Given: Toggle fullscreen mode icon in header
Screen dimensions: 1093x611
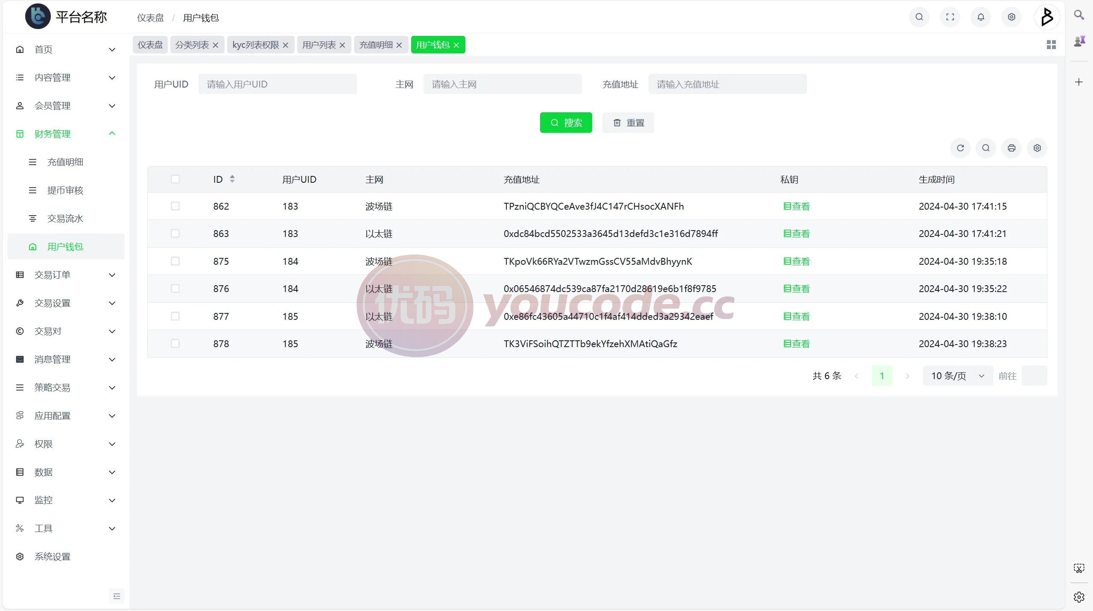Looking at the screenshot, I should [950, 17].
